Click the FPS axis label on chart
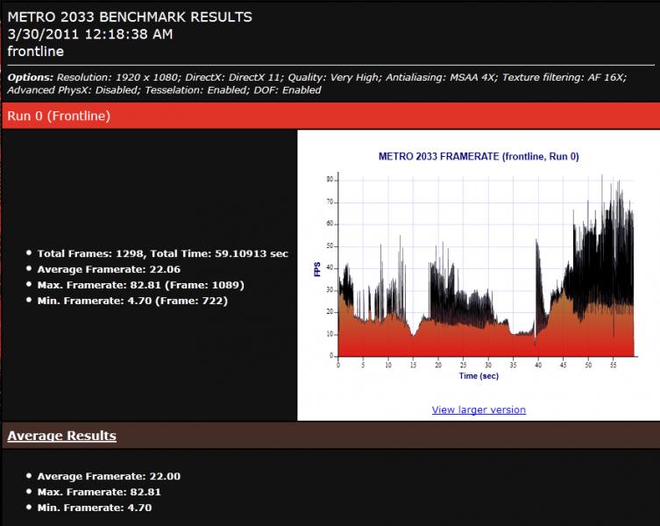 pos(317,269)
